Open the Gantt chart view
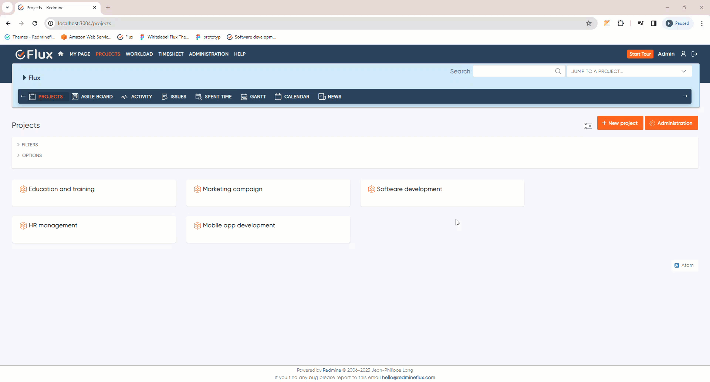The width and height of the screenshot is (710, 382). point(253,97)
